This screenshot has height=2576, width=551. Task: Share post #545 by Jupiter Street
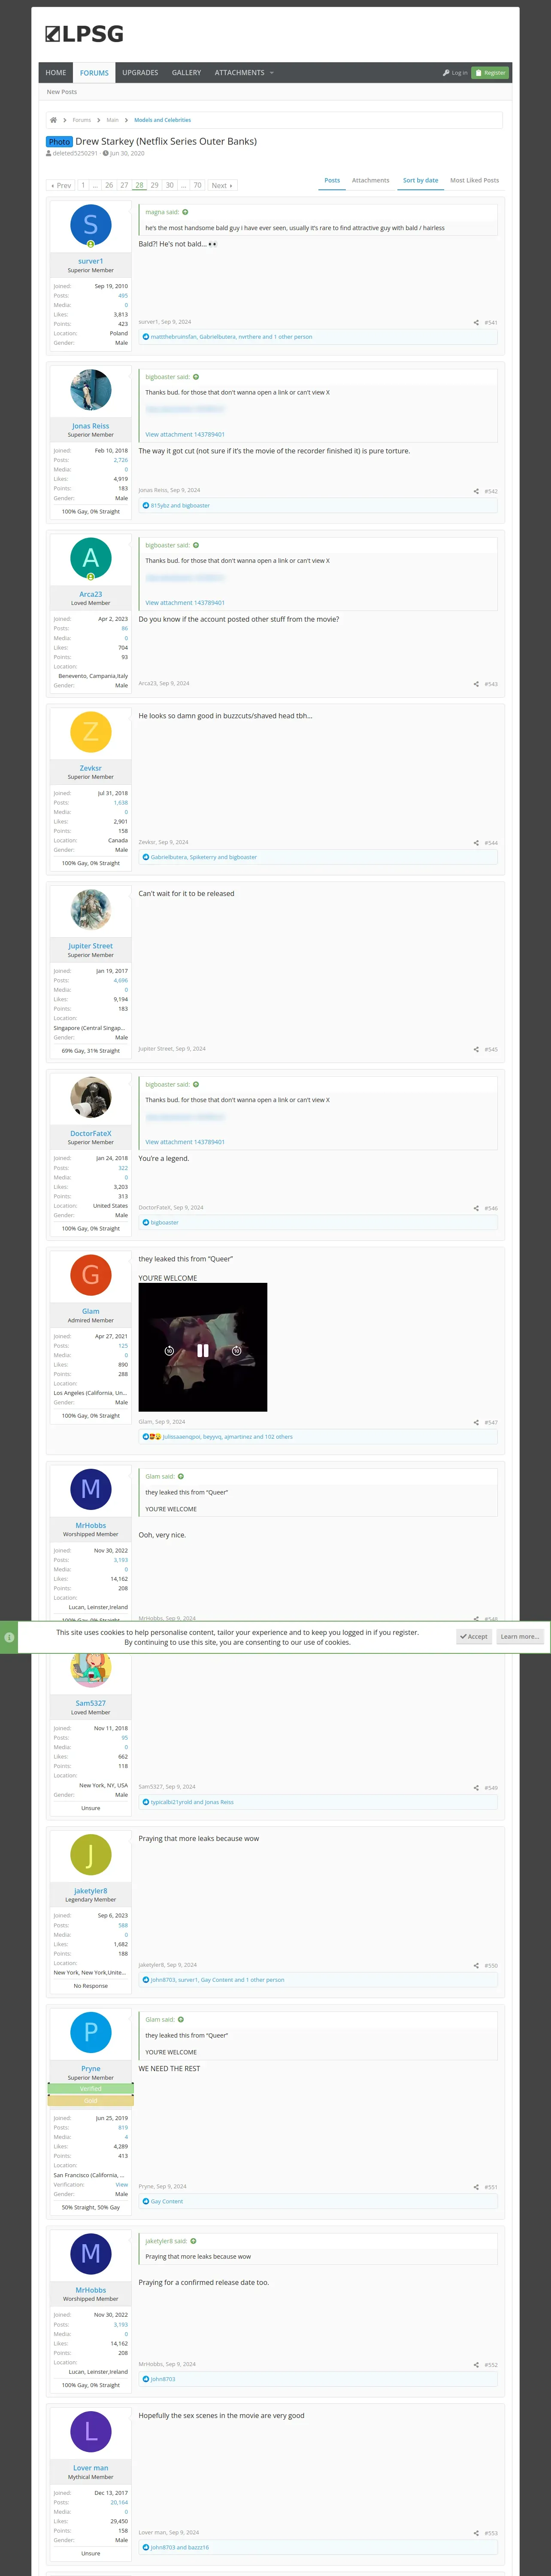coord(476,1049)
